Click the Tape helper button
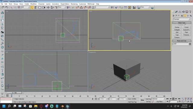The height and width of the screenshot is (109, 193). 177,35
